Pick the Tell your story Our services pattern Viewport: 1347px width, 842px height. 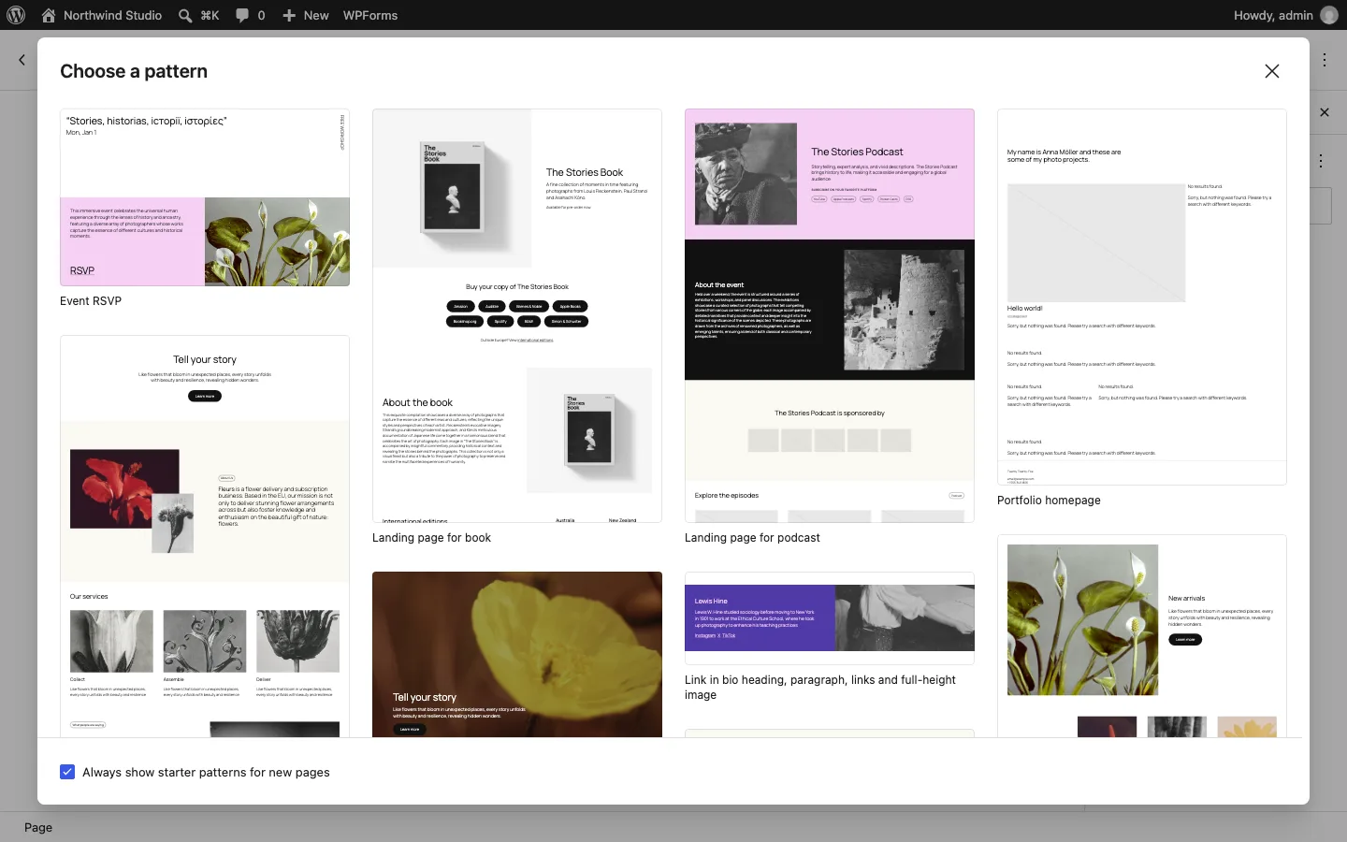pyautogui.click(x=205, y=536)
